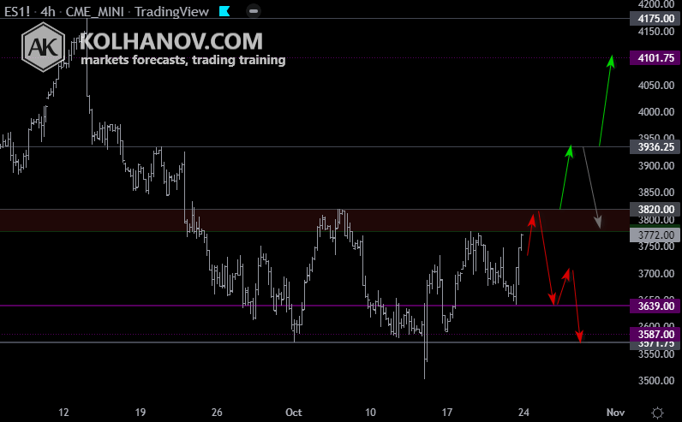The image size is (682, 422).
Task: Click the current price label 3772.00
Action: (x=655, y=235)
